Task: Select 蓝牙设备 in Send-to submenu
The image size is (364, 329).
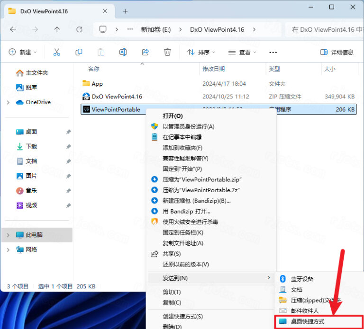Action: pyautogui.click(x=302, y=279)
